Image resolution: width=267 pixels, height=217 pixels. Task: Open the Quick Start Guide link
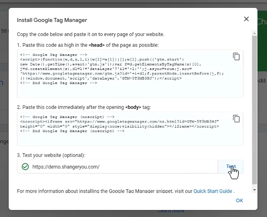tap(213, 191)
